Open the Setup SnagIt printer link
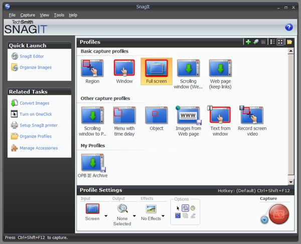Image resolution: width=301 pixels, height=244 pixels. point(39,125)
